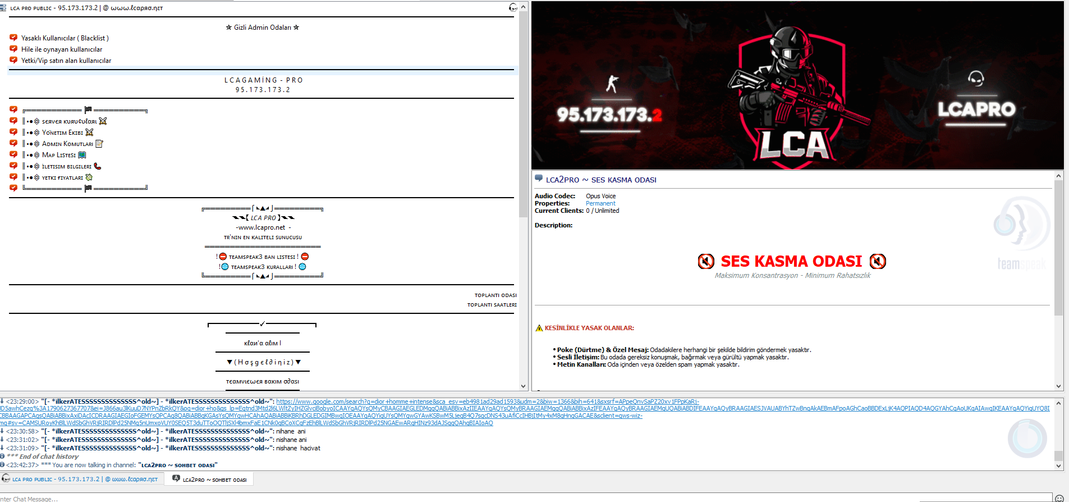Click the red channel icon for Yasaklı Kullanıcılar
Screen dimensions: 1069x502
pos(13,38)
